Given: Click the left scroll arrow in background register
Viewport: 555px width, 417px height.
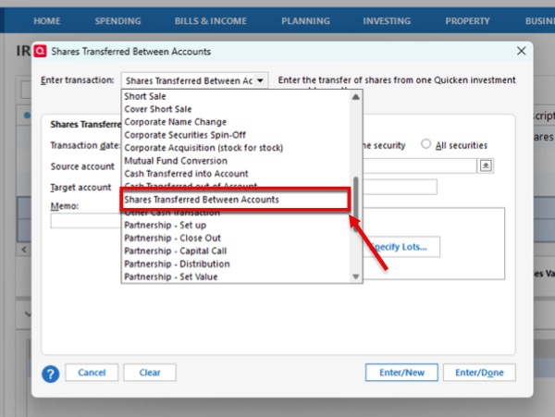Looking at the screenshot, I should coord(24,250).
